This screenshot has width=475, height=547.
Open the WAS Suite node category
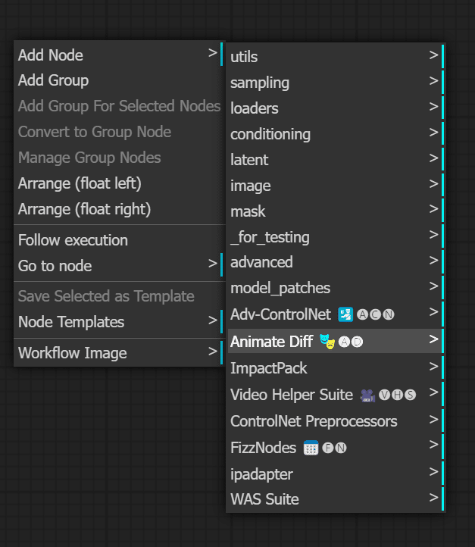click(336, 499)
